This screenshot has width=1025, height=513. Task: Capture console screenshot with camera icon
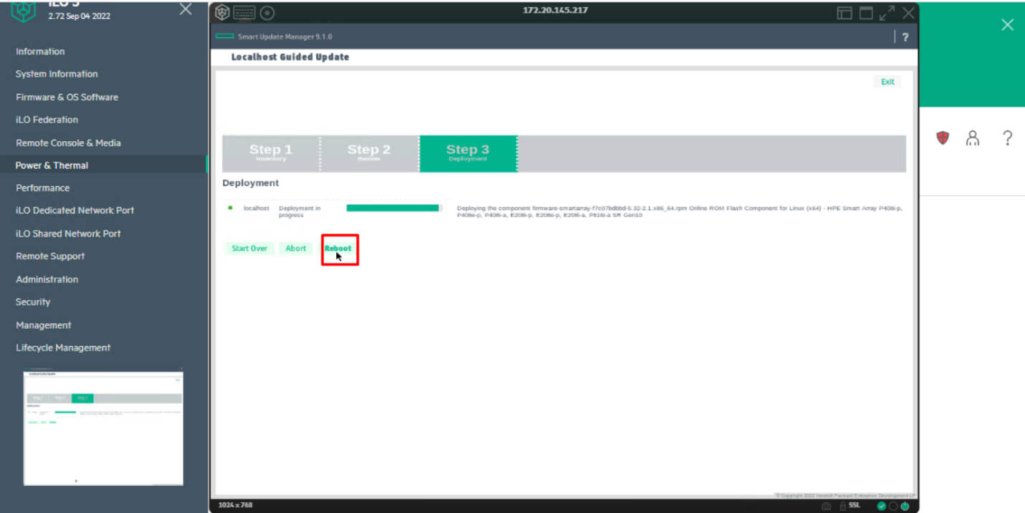pos(826,506)
